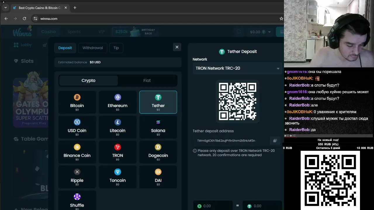Click the USD amount input field
This screenshot has height=210, width=374.
(213, 206)
